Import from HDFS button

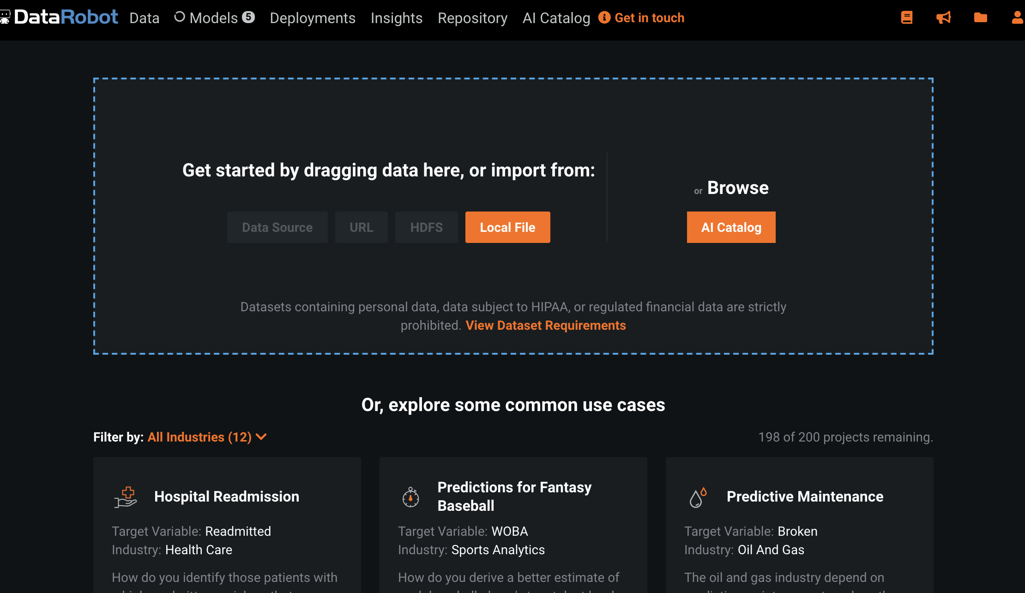[x=427, y=227]
